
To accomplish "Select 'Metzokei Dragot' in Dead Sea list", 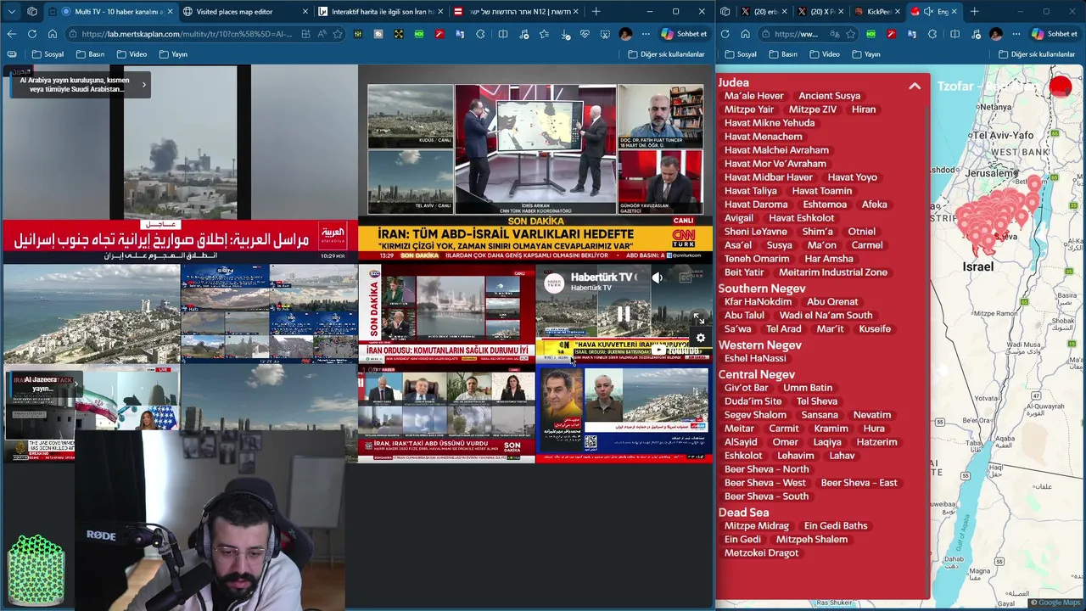I will (x=761, y=553).
